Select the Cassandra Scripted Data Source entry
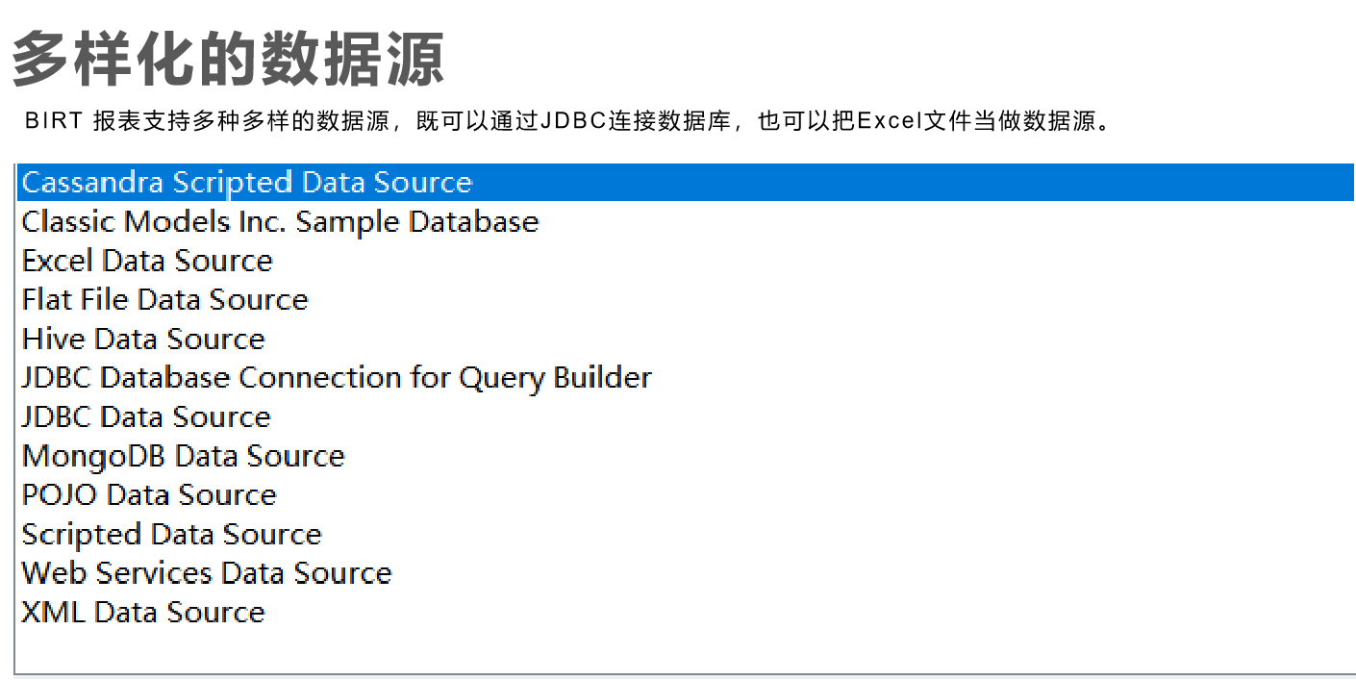Image resolution: width=1356 pixels, height=680 pixels. click(x=246, y=183)
